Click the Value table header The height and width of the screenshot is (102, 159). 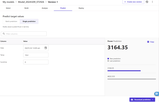click(x=25, y=41)
